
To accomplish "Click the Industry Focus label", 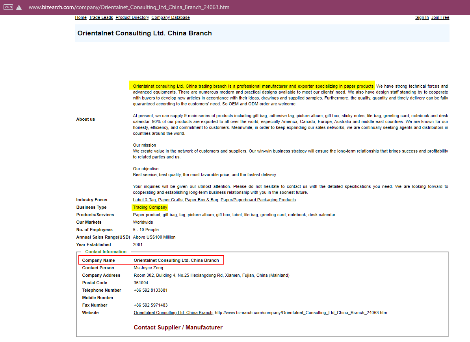I will click(92, 200).
